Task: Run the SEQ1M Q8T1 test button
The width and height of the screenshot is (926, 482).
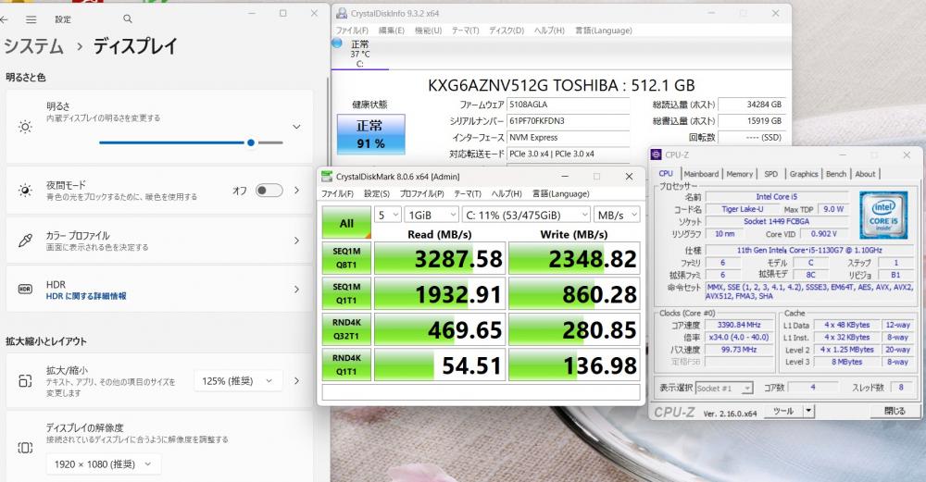Action: (346, 258)
